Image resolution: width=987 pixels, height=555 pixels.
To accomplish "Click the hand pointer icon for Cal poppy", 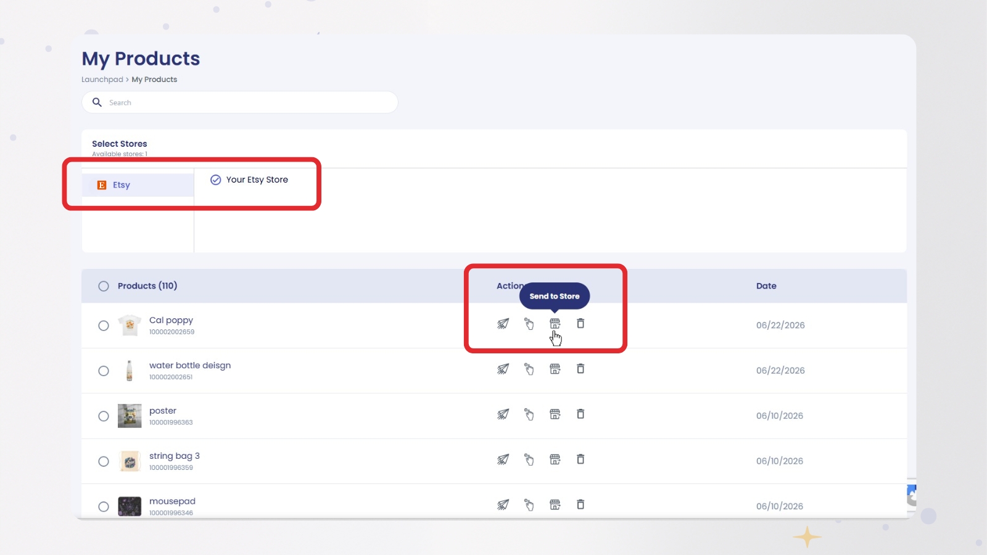I will [529, 324].
